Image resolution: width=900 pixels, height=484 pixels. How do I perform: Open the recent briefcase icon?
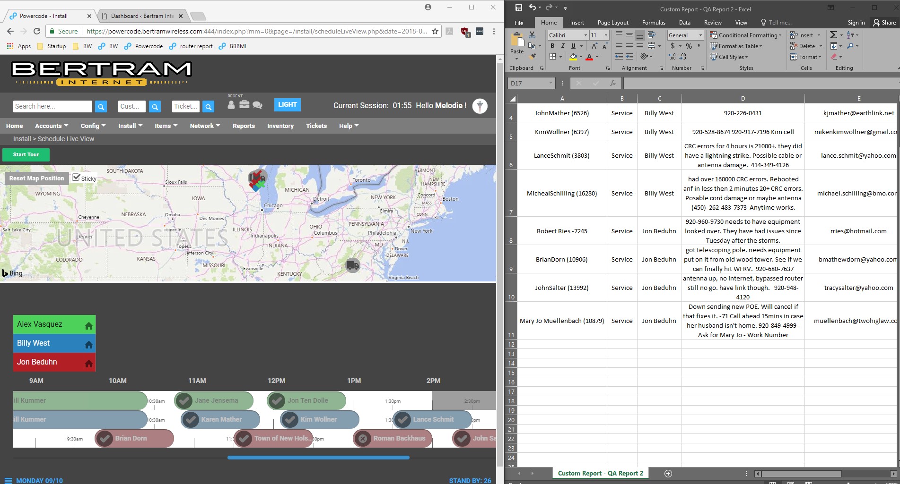pyautogui.click(x=244, y=105)
